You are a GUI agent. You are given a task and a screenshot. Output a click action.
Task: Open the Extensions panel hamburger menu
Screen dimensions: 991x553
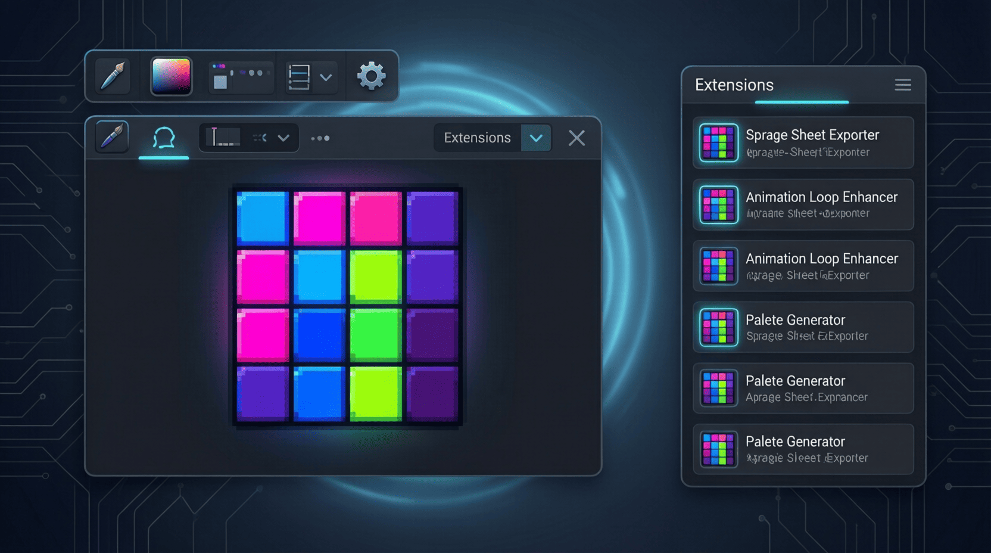(x=903, y=85)
